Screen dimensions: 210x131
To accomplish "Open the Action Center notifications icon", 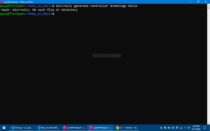I will 205,128.
